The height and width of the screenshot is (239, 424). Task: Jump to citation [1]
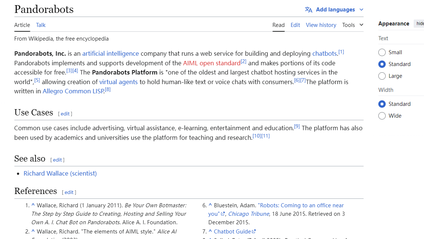pyautogui.click(x=341, y=52)
